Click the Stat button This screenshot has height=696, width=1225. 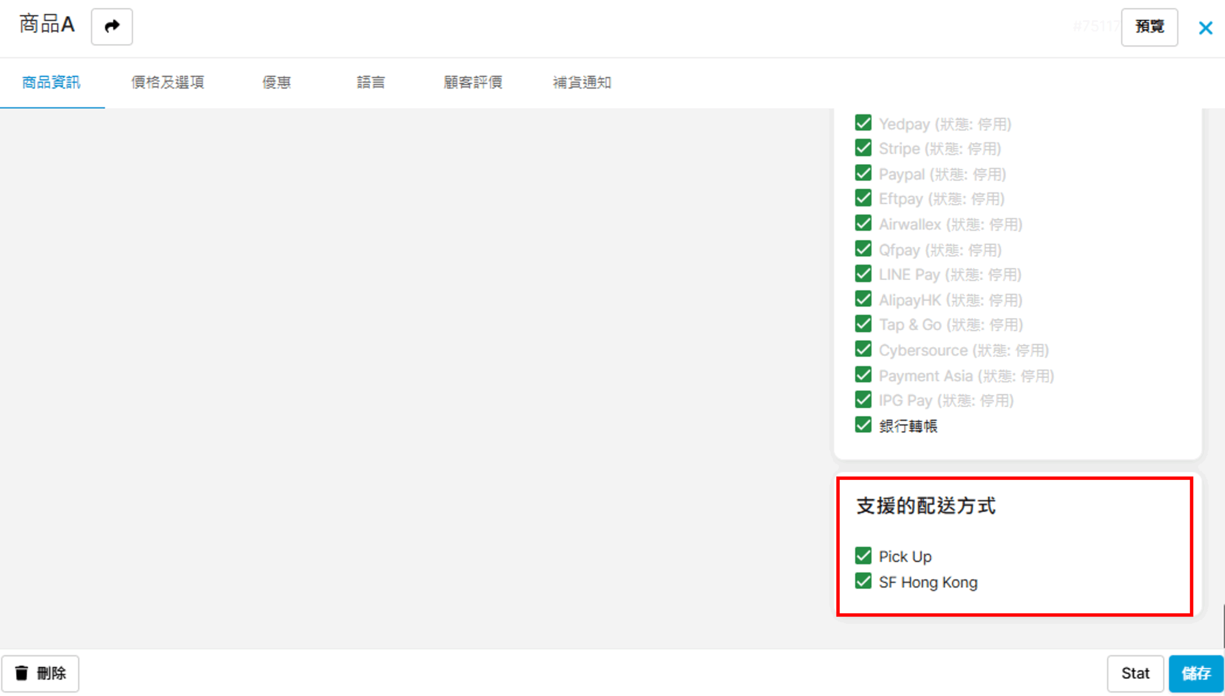(1135, 673)
